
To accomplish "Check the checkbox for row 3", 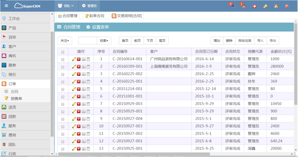I will 63,74.
